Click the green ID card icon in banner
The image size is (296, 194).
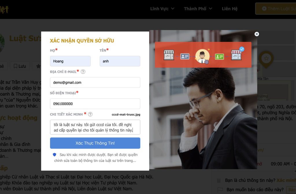click(219, 56)
